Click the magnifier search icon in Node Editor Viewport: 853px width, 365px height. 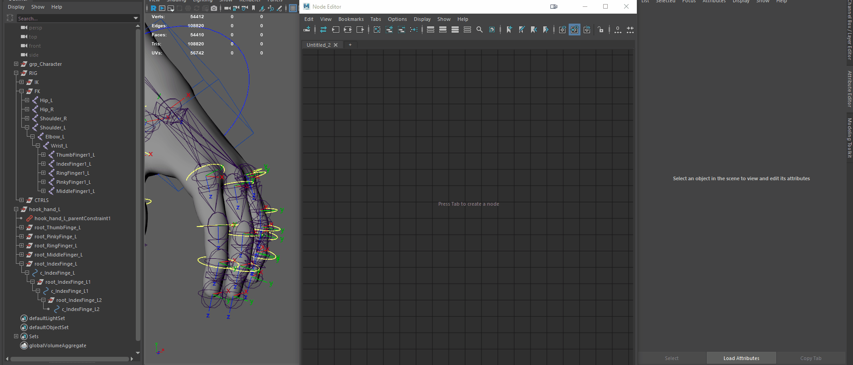[x=480, y=30]
